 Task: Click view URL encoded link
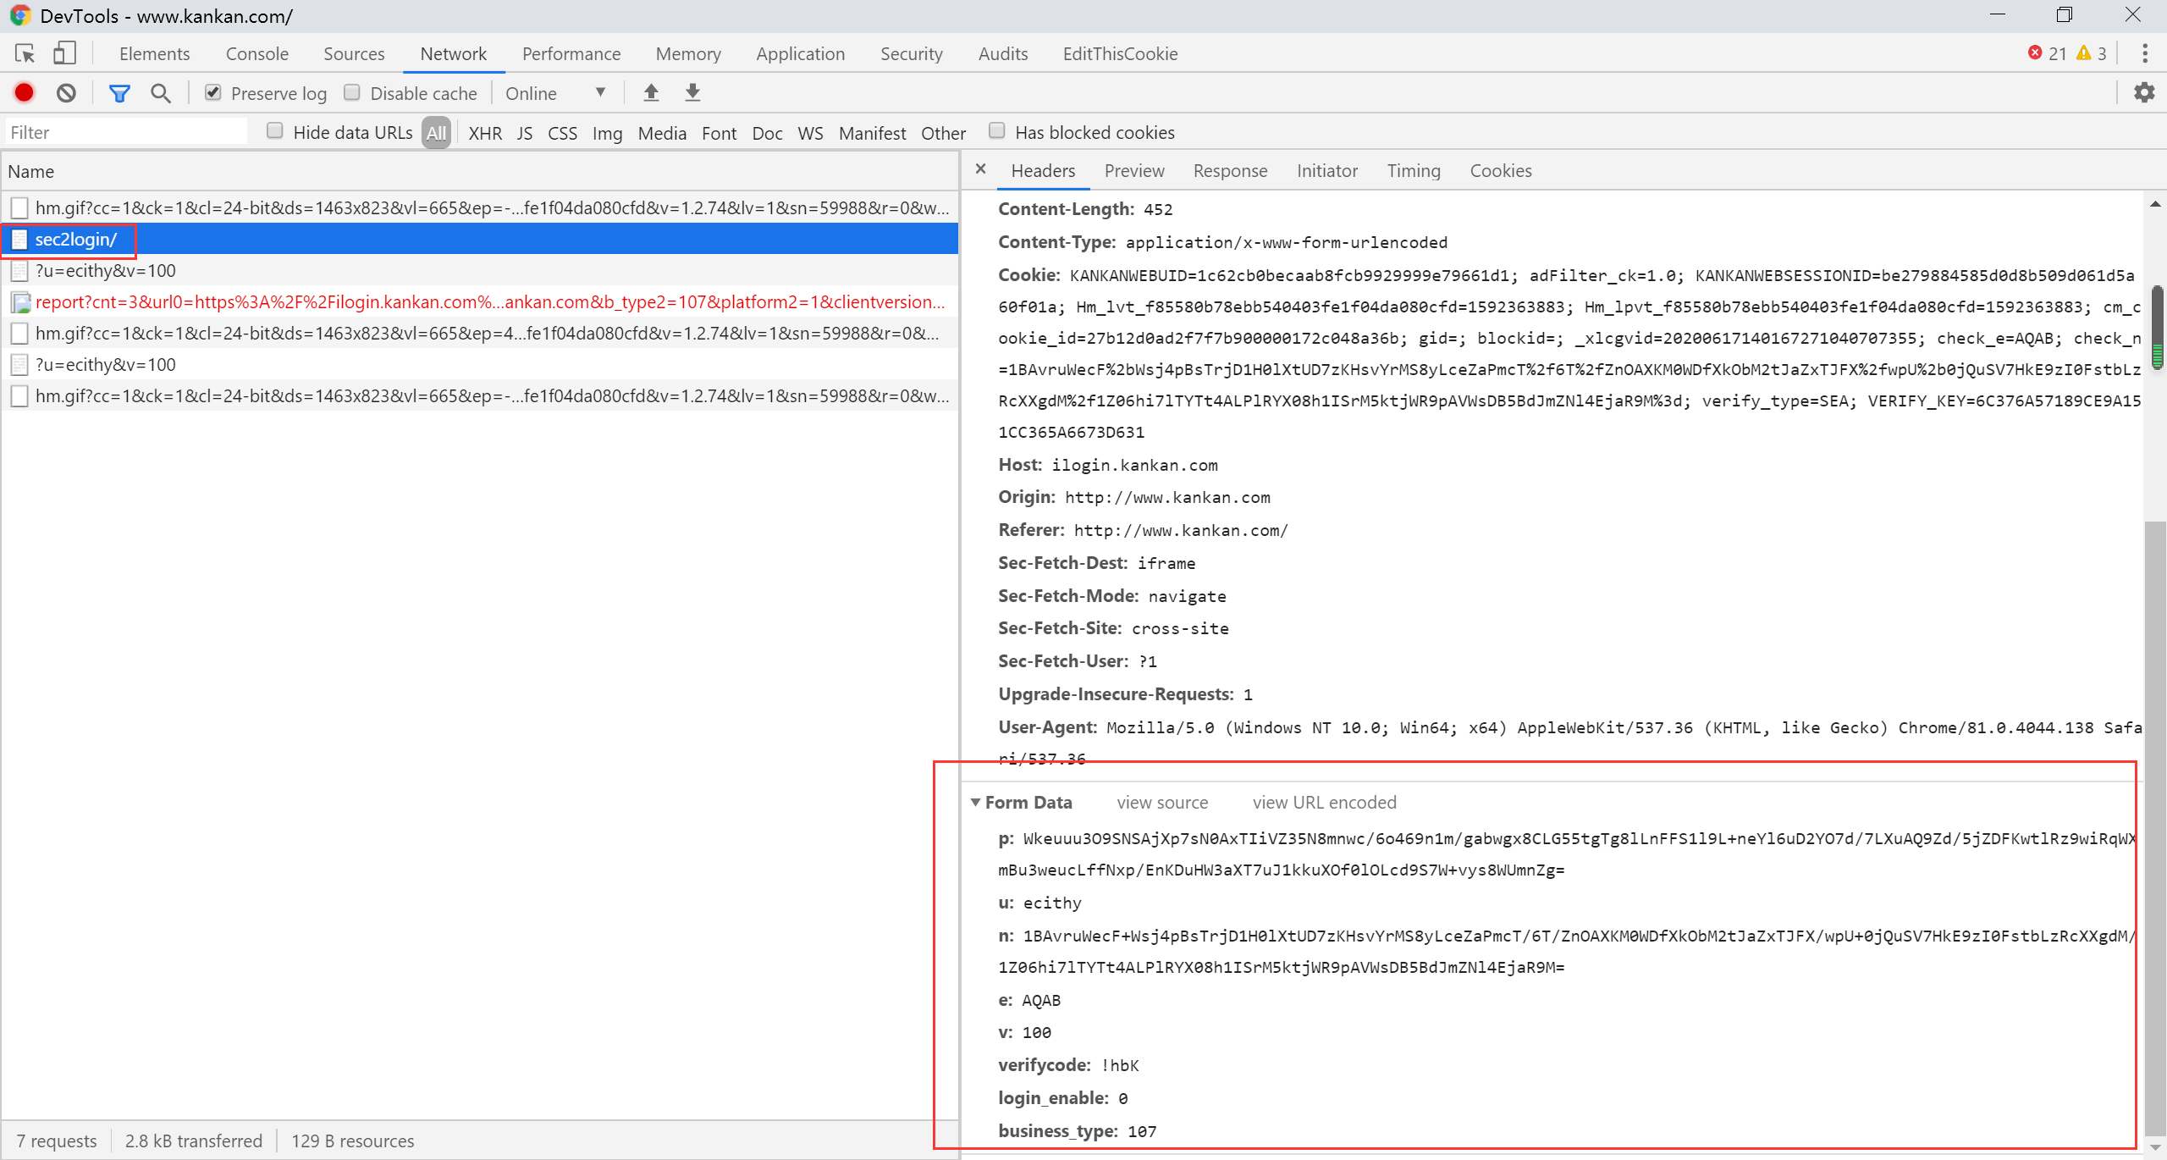(1324, 802)
